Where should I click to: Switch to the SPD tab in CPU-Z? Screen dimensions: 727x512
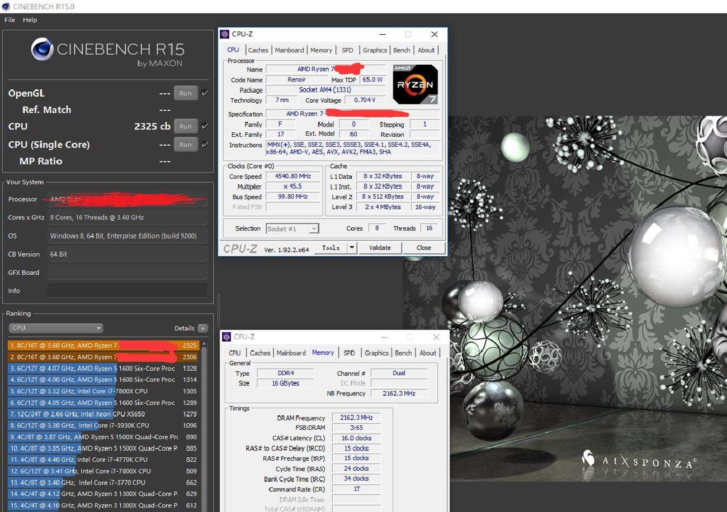pos(347,50)
